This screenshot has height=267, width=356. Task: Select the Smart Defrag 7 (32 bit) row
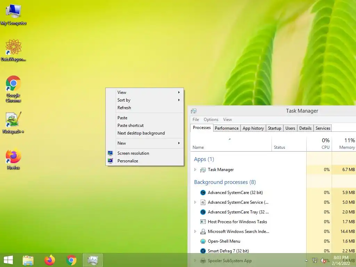click(x=273, y=251)
